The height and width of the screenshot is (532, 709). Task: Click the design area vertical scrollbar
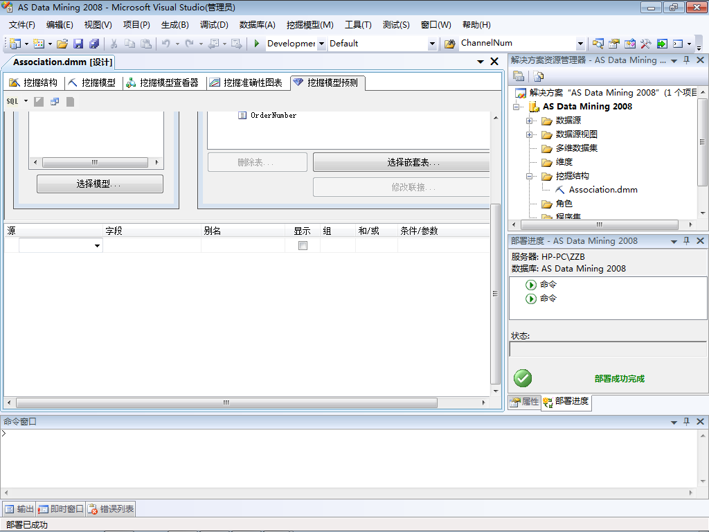pos(496,294)
